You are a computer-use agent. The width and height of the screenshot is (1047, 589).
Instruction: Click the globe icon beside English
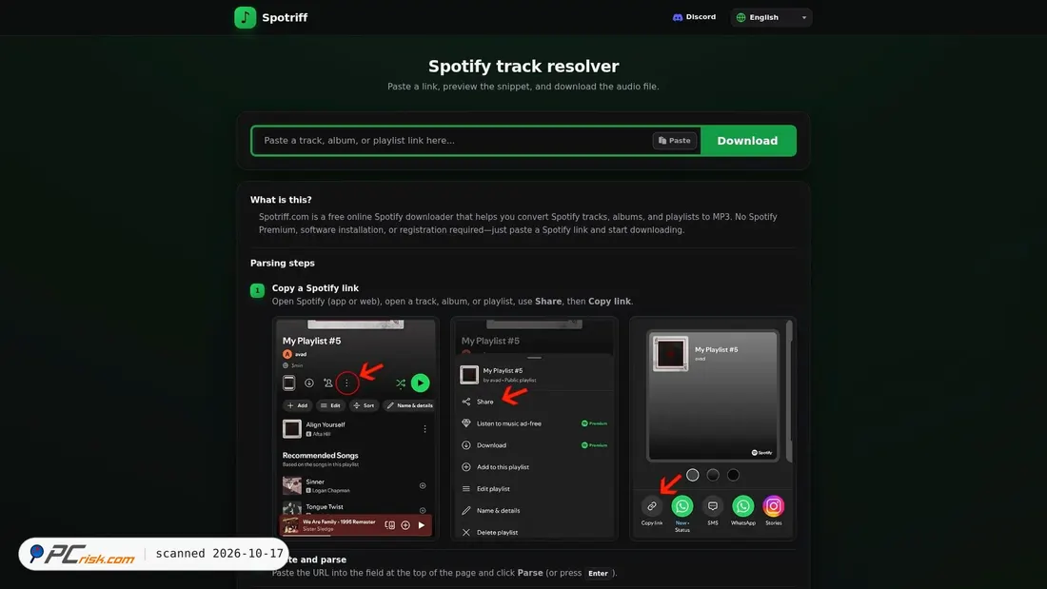(741, 17)
